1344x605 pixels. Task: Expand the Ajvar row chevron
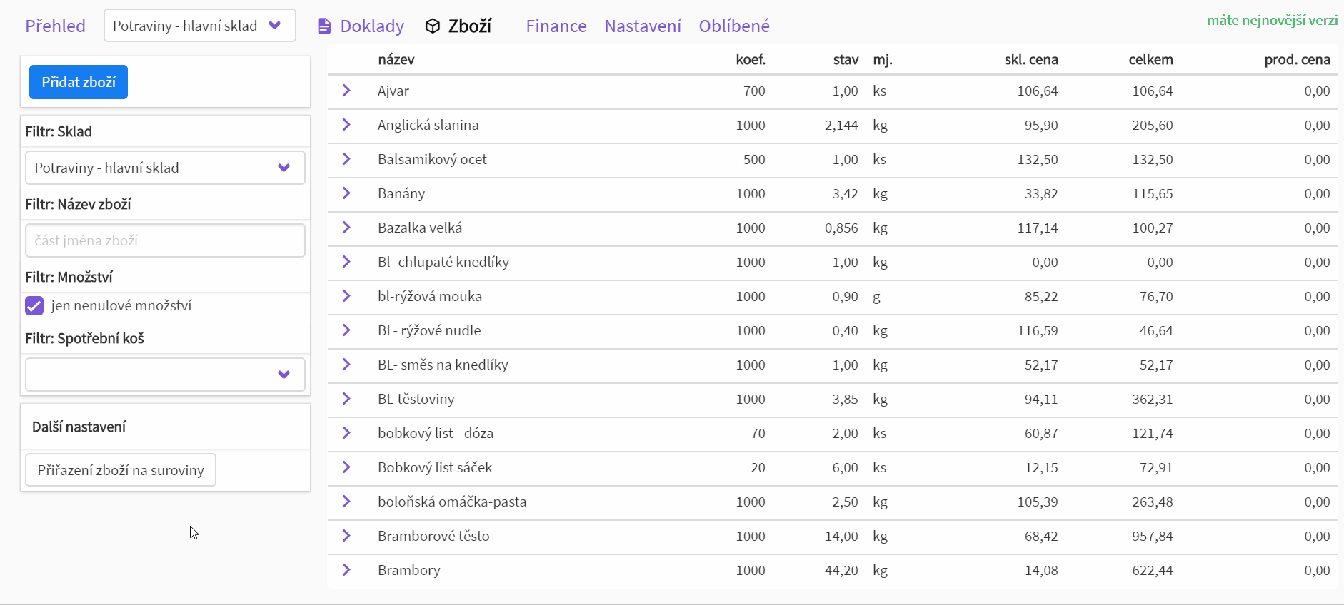click(x=346, y=91)
